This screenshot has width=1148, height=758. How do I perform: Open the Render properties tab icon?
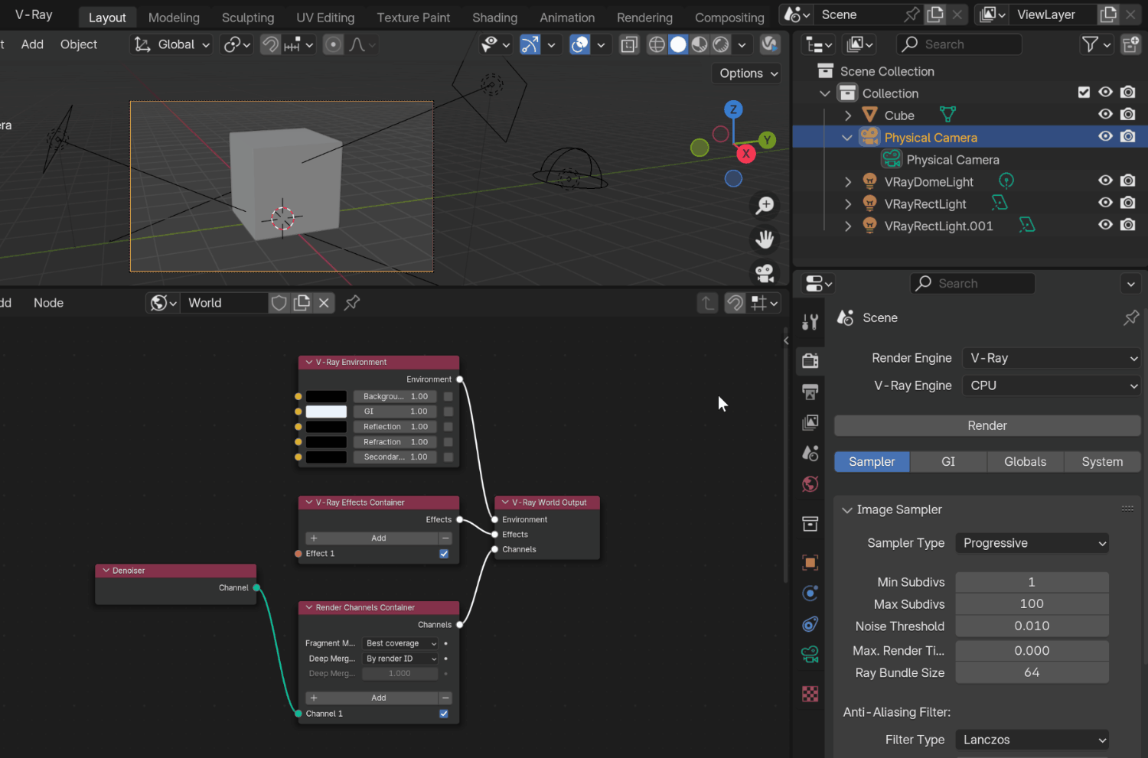pos(810,360)
